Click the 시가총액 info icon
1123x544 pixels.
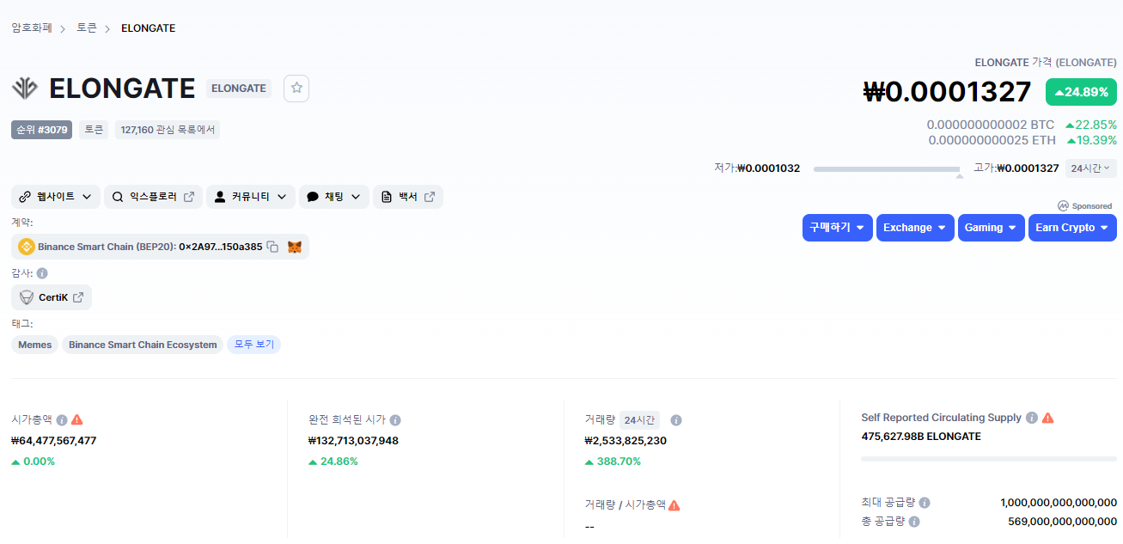(62, 420)
